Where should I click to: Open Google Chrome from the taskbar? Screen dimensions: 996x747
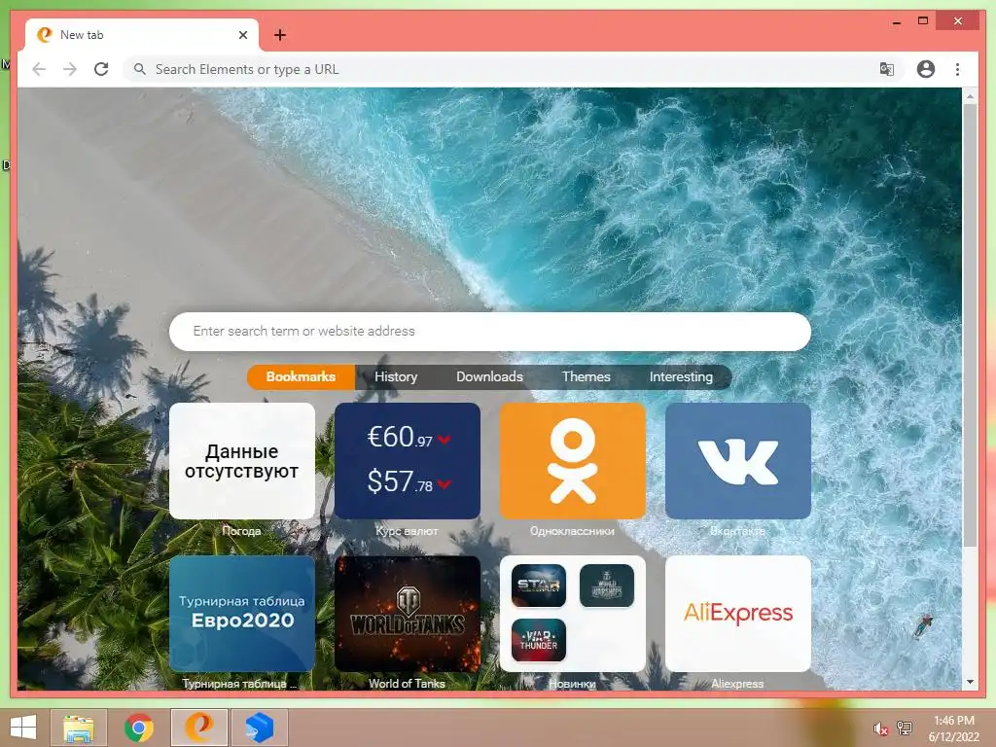138,728
